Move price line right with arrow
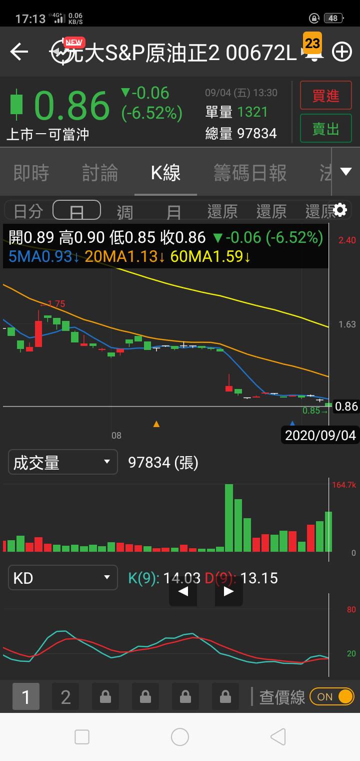Viewport: 360px width, 761px height. click(228, 591)
